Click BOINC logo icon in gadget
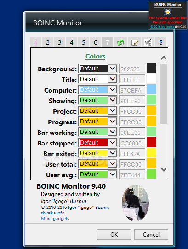 [168, 12]
